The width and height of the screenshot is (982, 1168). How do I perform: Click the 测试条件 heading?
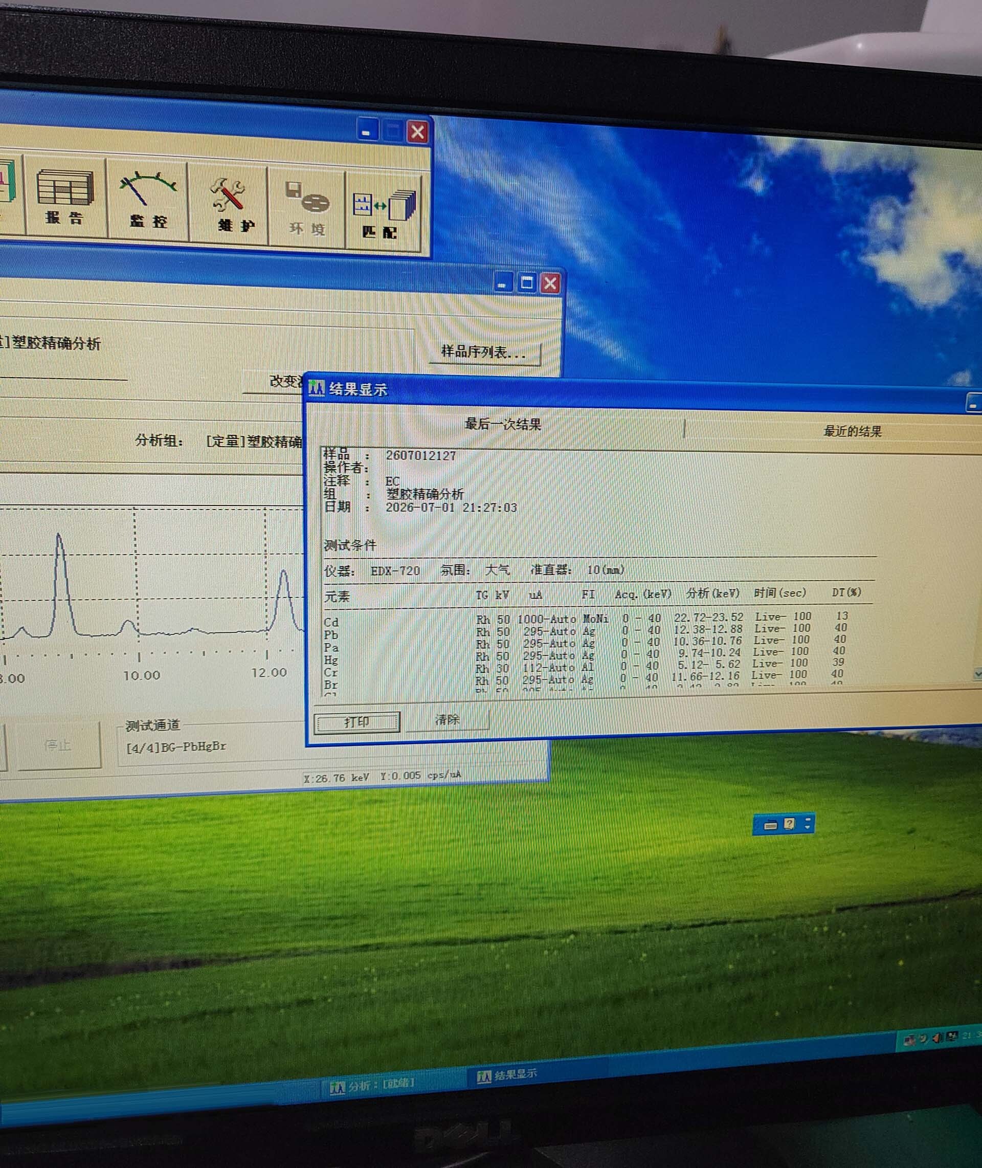pos(350,545)
